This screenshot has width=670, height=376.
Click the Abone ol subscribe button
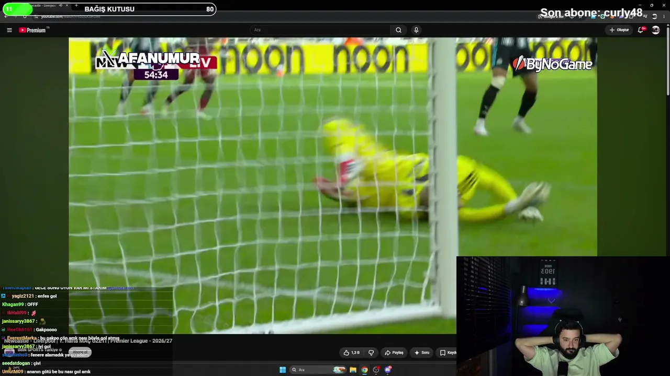coord(80,352)
